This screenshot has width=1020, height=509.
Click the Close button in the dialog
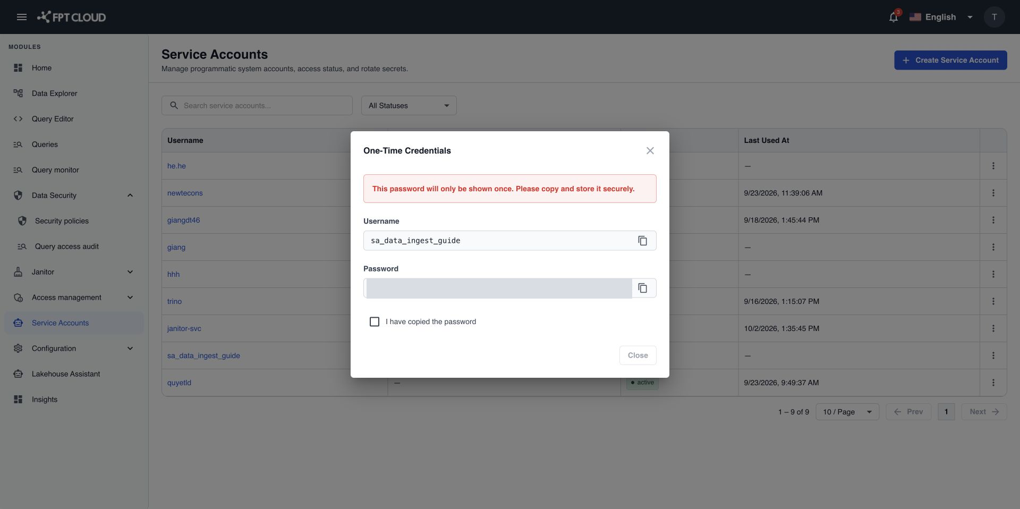637,355
